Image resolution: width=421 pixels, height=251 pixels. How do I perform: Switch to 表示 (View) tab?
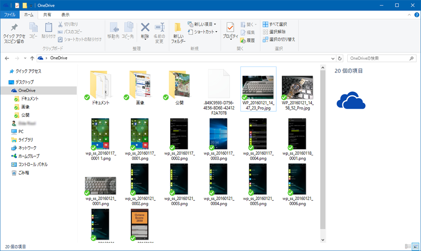coord(65,15)
